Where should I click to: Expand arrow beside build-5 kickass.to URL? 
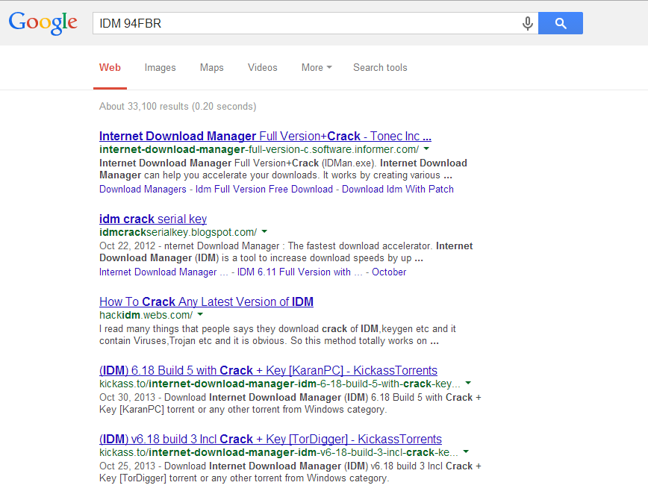(468, 383)
